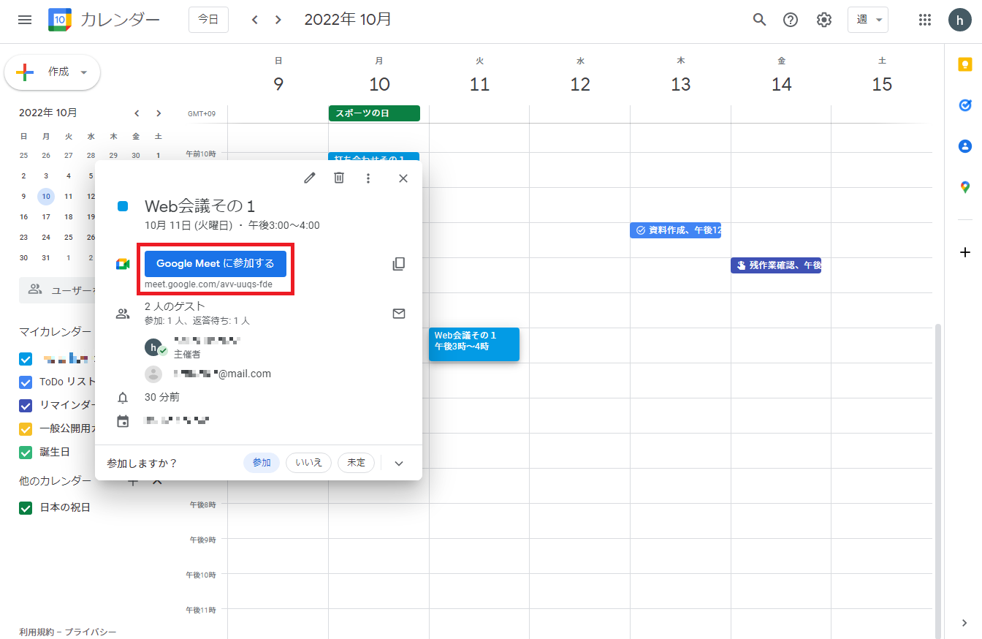Image resolution: width=982 pixels, height=639 pixels.
Task: Mini calendar previous month arrow
Action: click(137, 113)
